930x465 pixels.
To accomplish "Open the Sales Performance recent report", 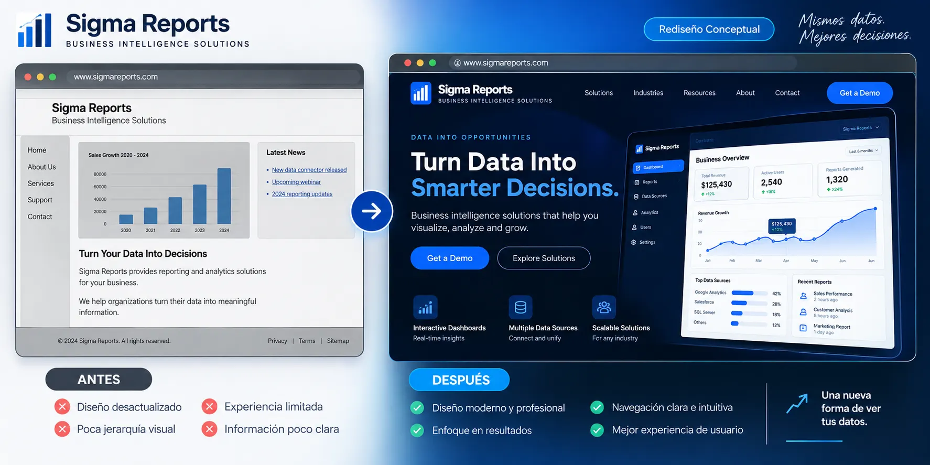I will [827, 296].
